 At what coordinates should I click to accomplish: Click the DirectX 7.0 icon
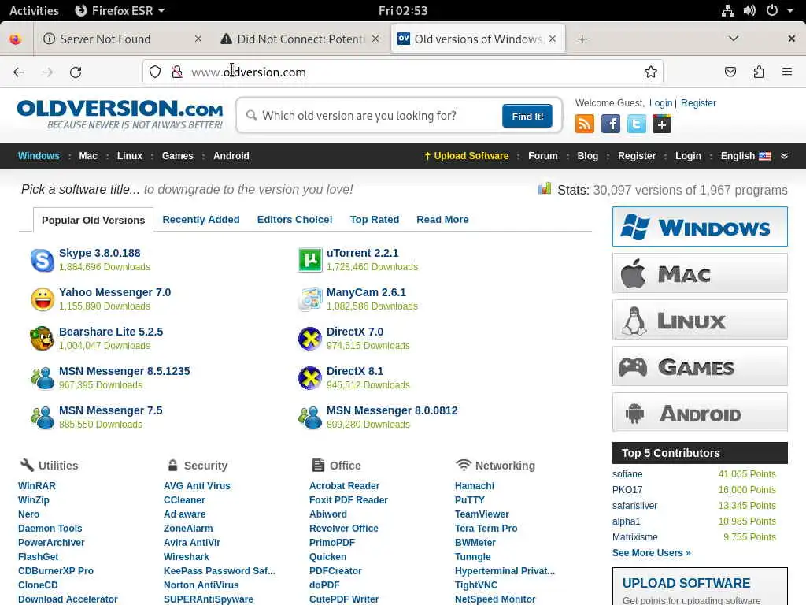click(x=310, y=339)
